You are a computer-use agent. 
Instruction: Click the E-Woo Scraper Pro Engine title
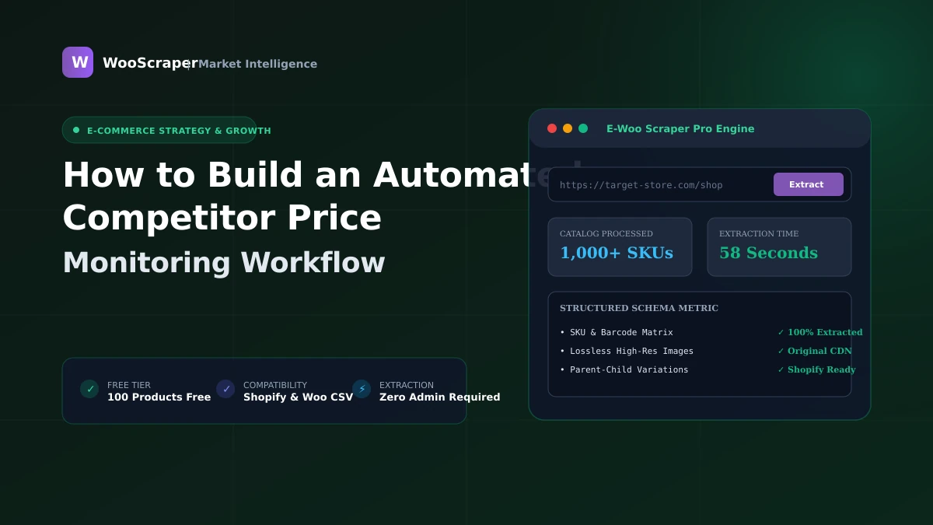[680, 128]
